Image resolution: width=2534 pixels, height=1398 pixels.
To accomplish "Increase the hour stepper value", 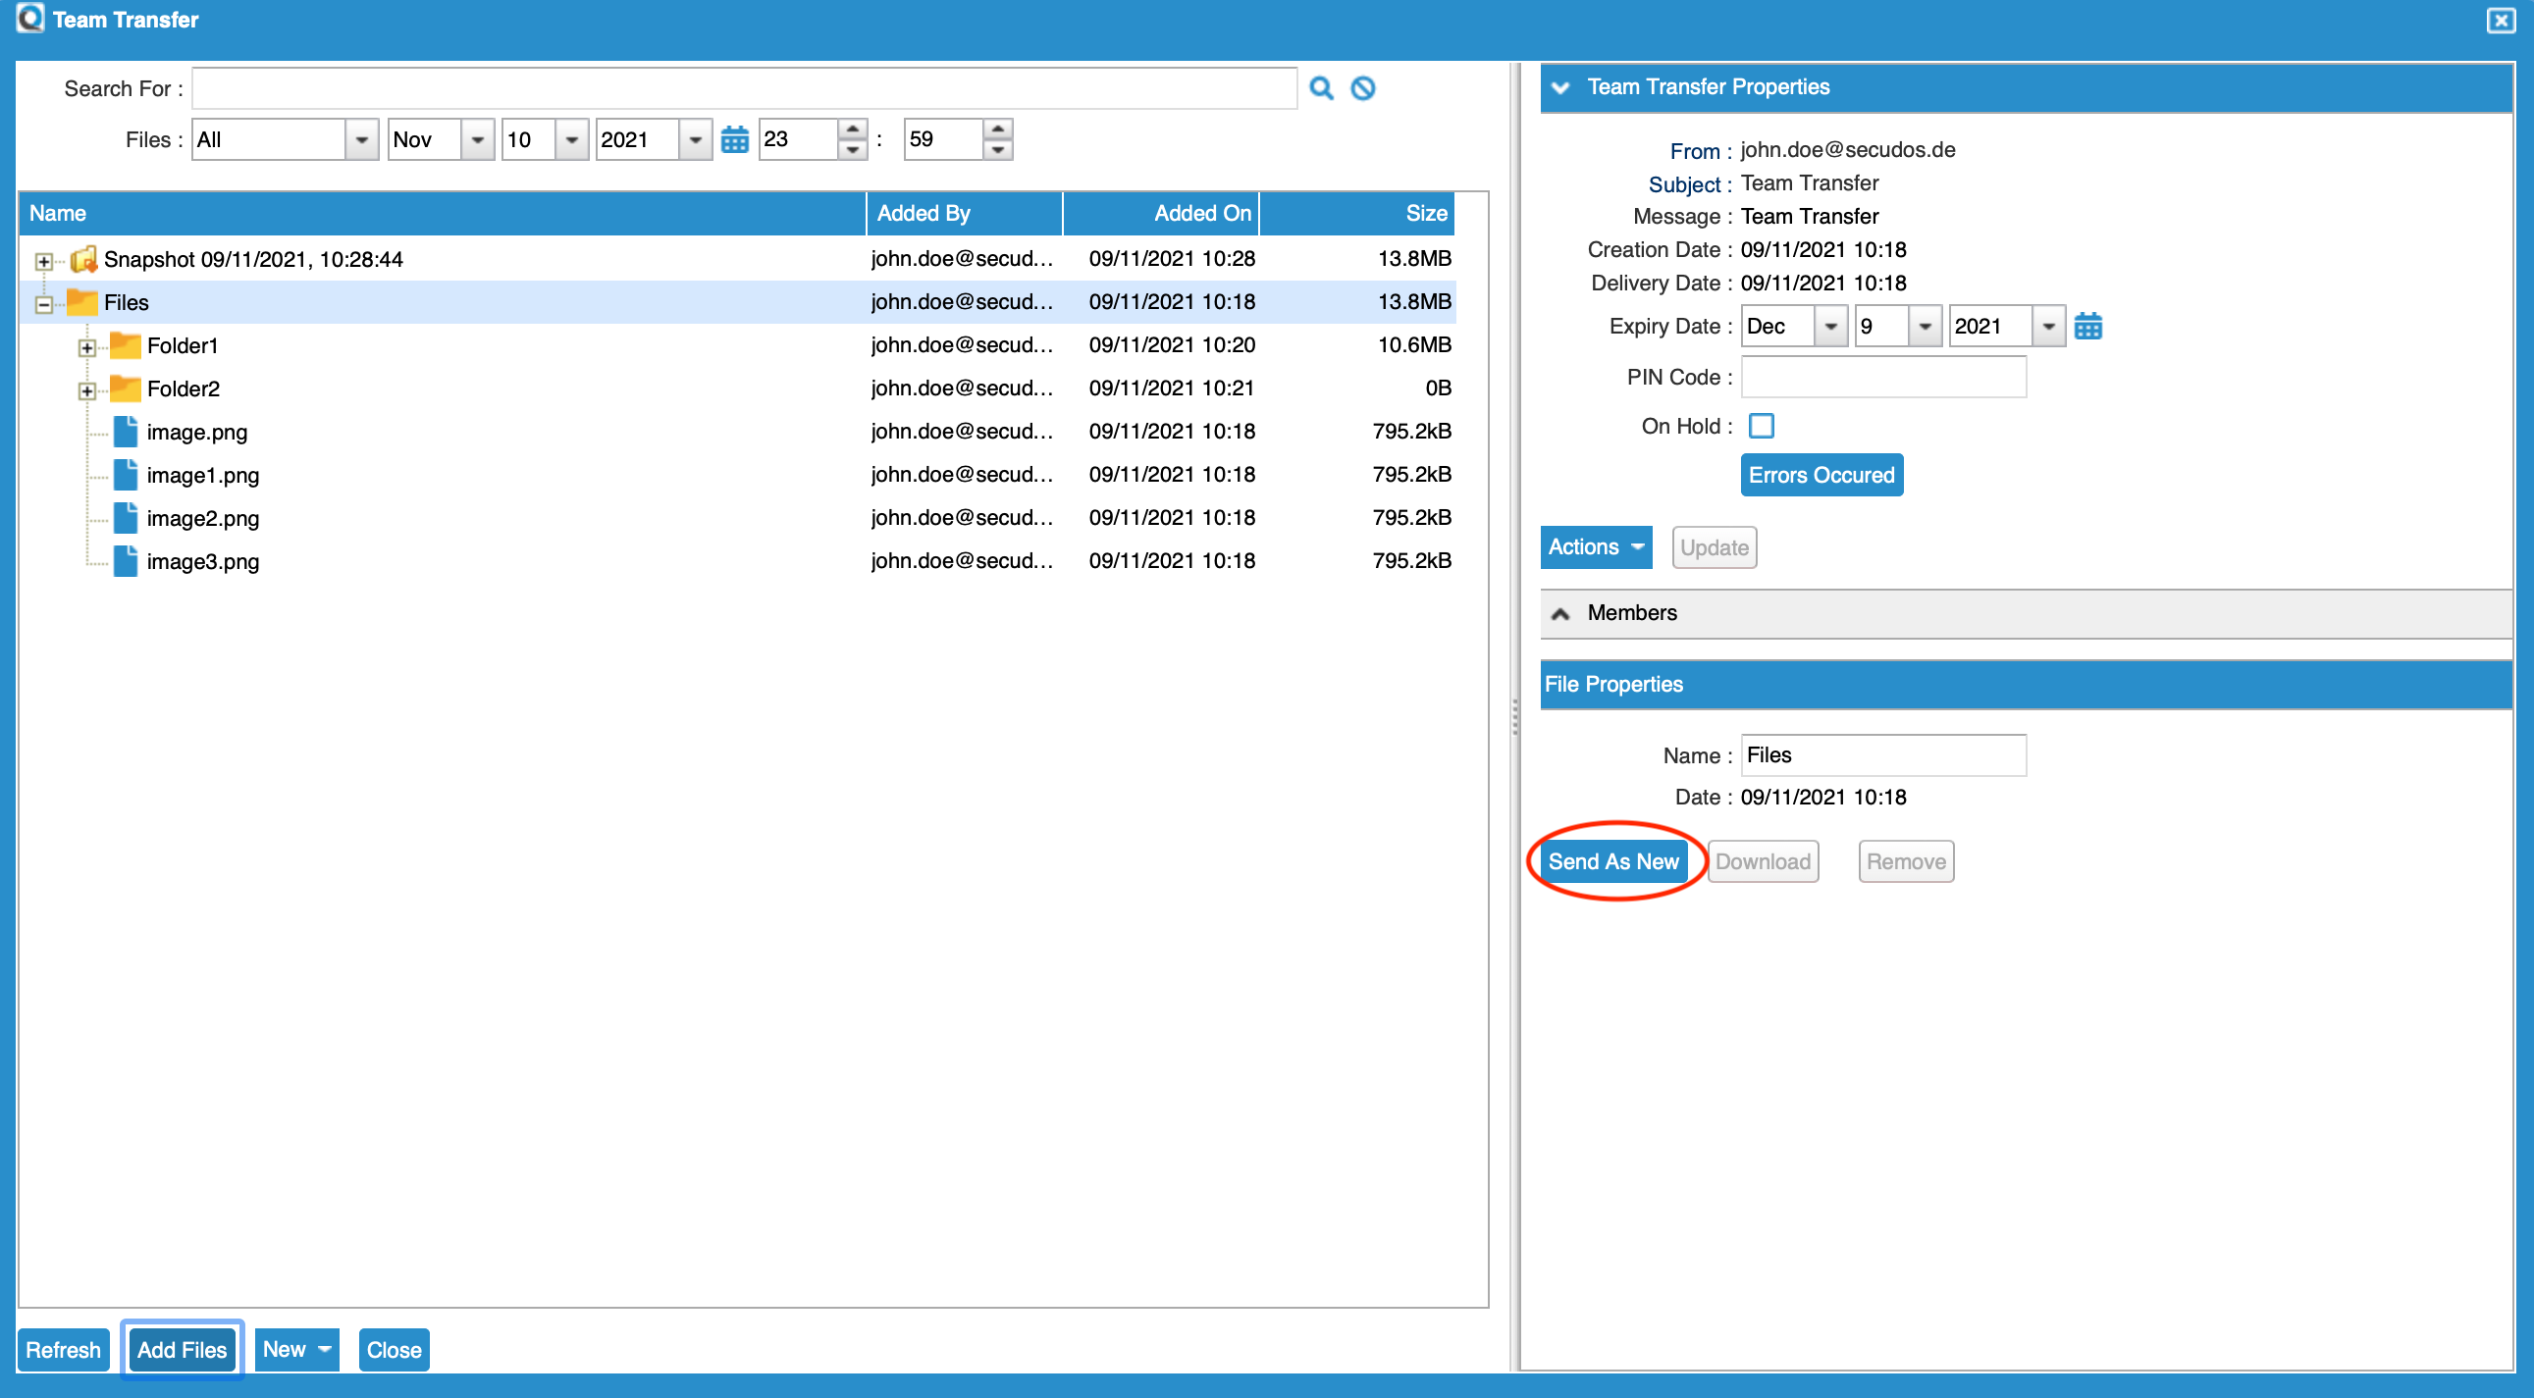I will click(853, 129).
